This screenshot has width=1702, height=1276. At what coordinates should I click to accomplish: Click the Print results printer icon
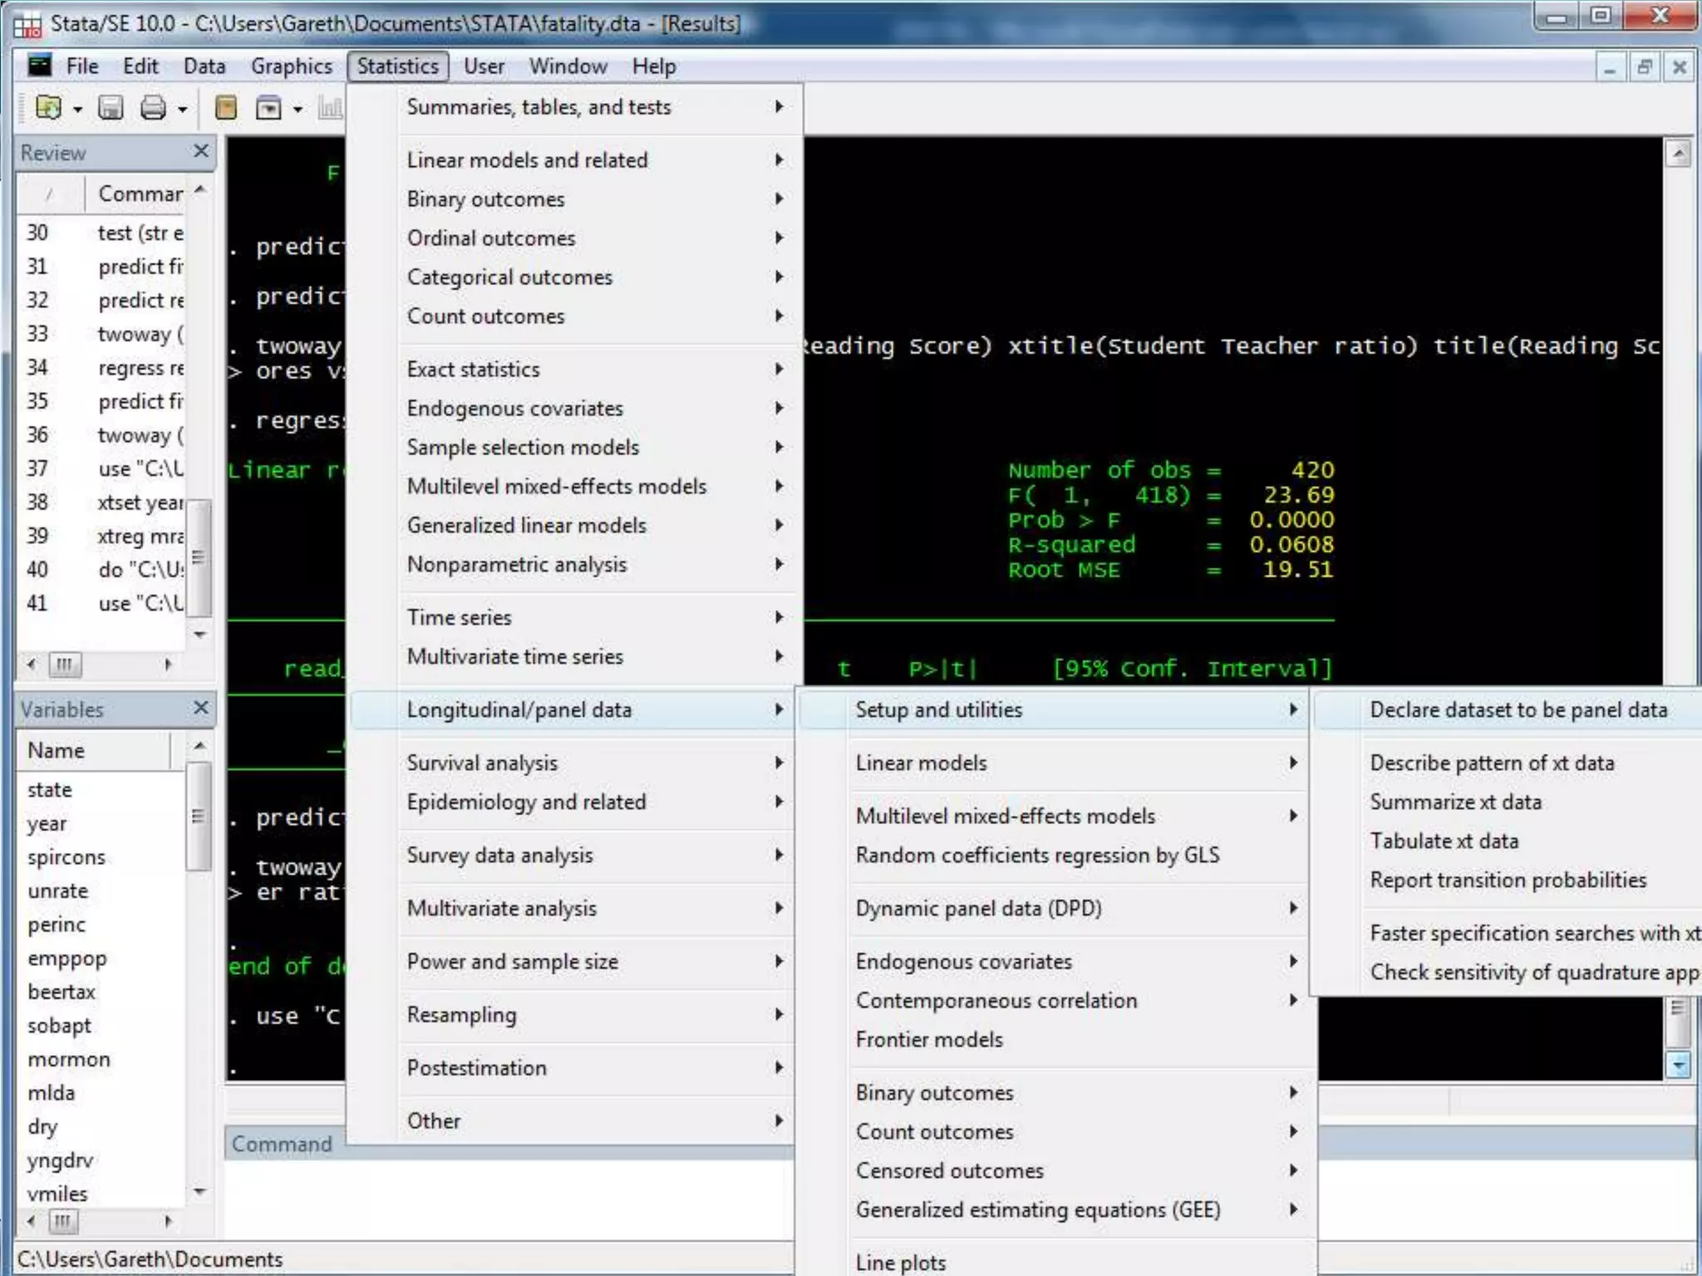point(153,108)
